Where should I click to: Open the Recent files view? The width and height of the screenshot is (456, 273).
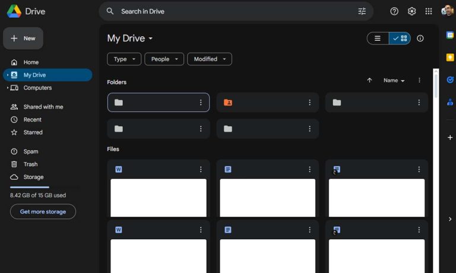(47, 120)
